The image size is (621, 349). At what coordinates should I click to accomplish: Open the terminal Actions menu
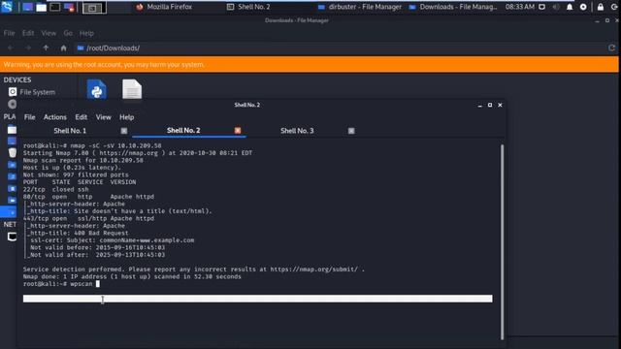tap(54, 117)
